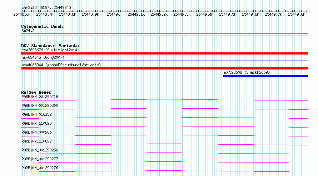Open transcript RARB|NM_000965

click(36, 132)
